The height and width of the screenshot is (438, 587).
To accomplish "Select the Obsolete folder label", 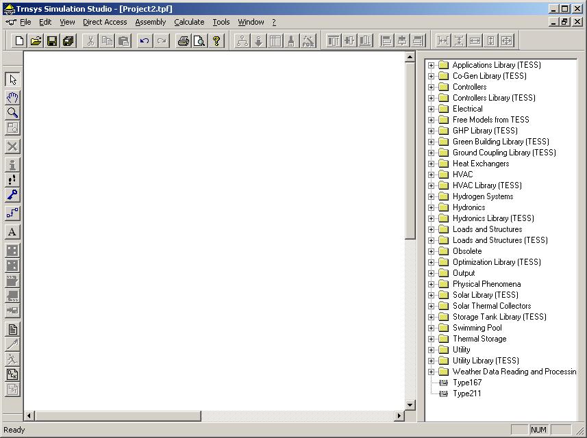I will [x=467, y=251].
